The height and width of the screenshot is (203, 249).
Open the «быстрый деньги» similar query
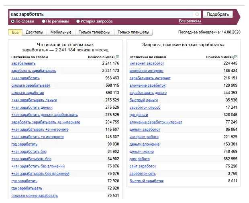143,100
